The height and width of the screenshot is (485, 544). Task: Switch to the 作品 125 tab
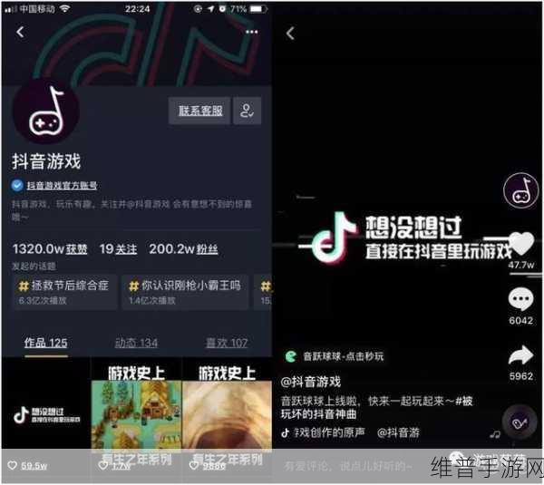[x=46, y=343]
